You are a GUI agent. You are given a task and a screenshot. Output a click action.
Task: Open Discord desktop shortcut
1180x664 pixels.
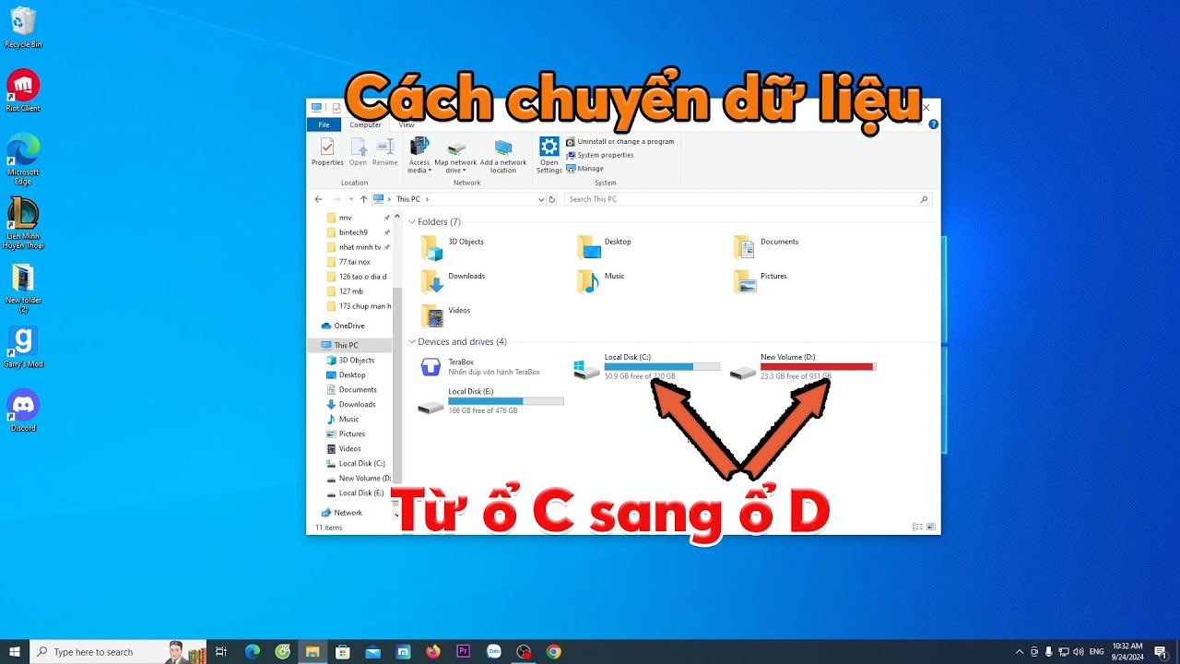tap(23, 410)
